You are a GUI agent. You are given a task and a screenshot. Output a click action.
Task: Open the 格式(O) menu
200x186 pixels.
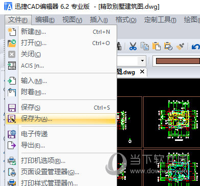tap(126, 20)
